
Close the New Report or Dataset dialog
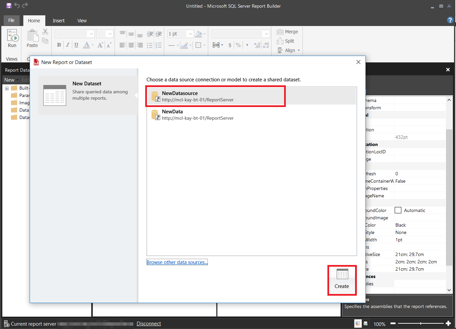coord(358,62)
